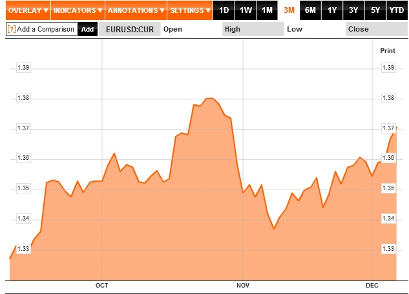Switch to the 5Y range
Image resolution: width=409 pixels, height=294 pixels.
[x=375, y=10]
